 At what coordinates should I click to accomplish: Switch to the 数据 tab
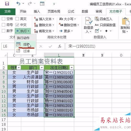(x=85, y=12)
